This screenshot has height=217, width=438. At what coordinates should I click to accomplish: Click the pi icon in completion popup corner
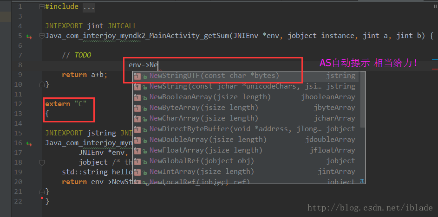click(x=361, y=180)
